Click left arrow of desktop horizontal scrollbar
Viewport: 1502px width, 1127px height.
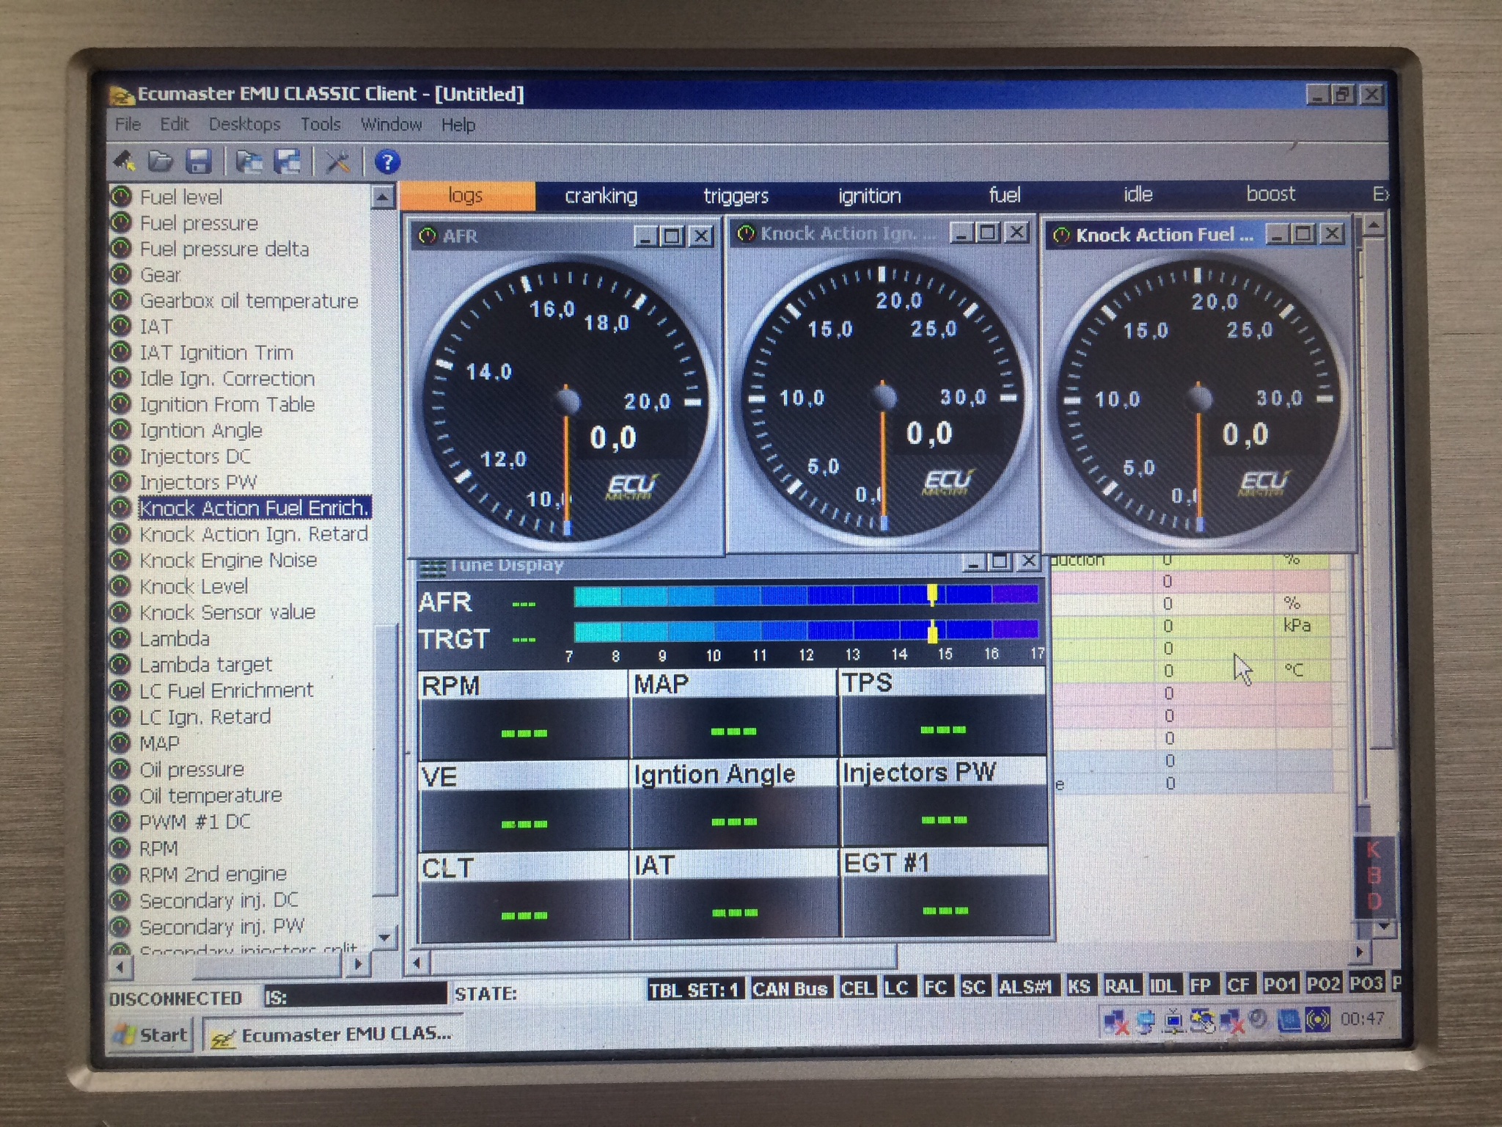(x=417, y=962)
